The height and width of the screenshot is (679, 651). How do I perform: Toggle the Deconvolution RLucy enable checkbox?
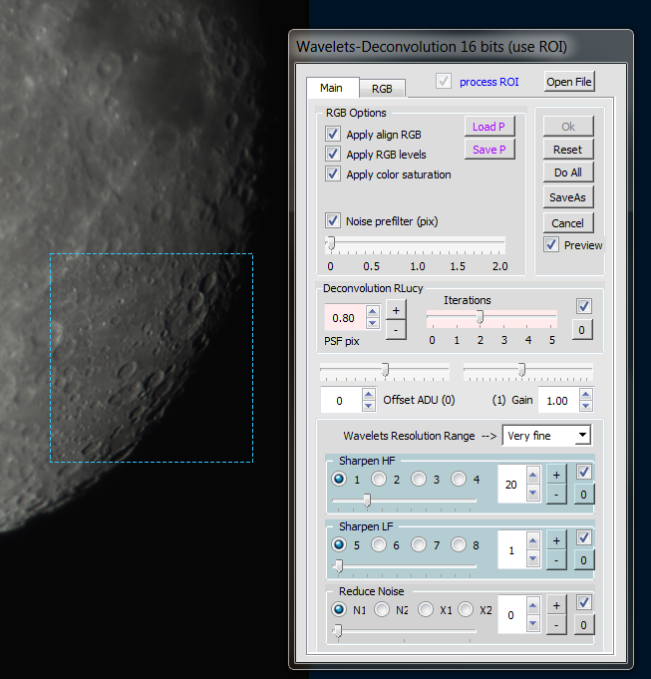pos(584,306)
